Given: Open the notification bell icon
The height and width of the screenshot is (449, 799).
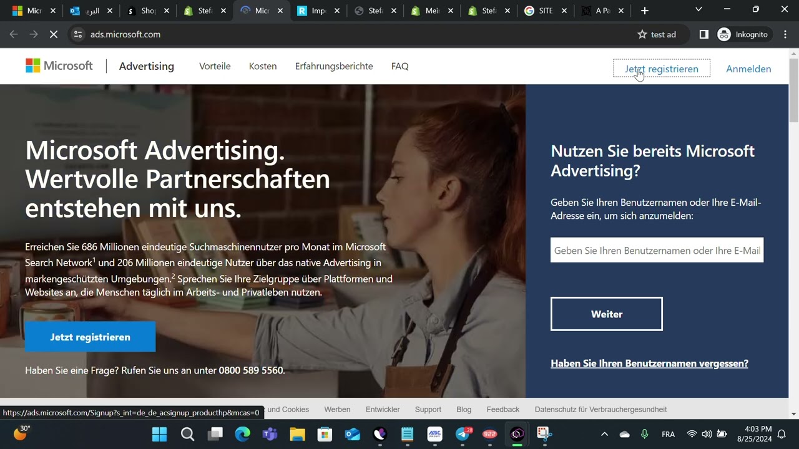Looking at the screenshot, I should point(782,434).
